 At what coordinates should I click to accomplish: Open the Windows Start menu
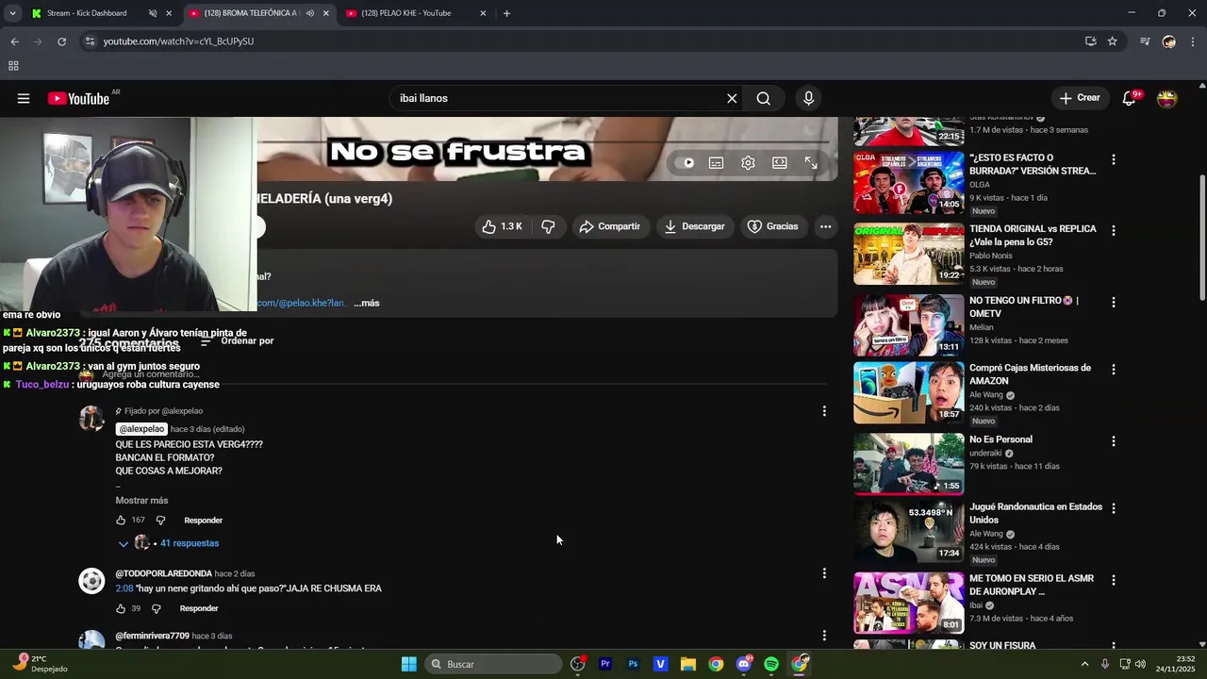408,664
